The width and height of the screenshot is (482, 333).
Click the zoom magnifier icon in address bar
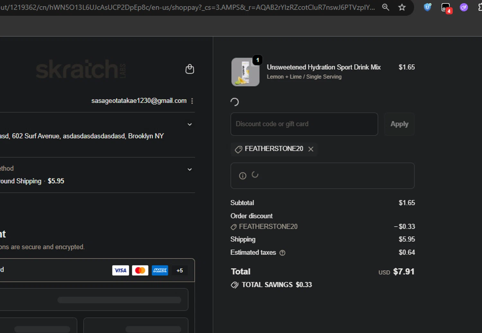click(x=386, y=7)
